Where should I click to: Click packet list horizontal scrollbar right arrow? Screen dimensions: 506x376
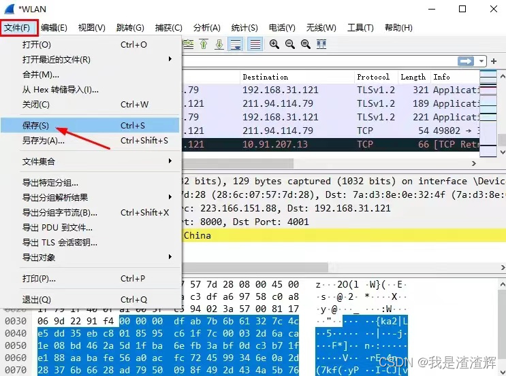click(x=474, y=163)
